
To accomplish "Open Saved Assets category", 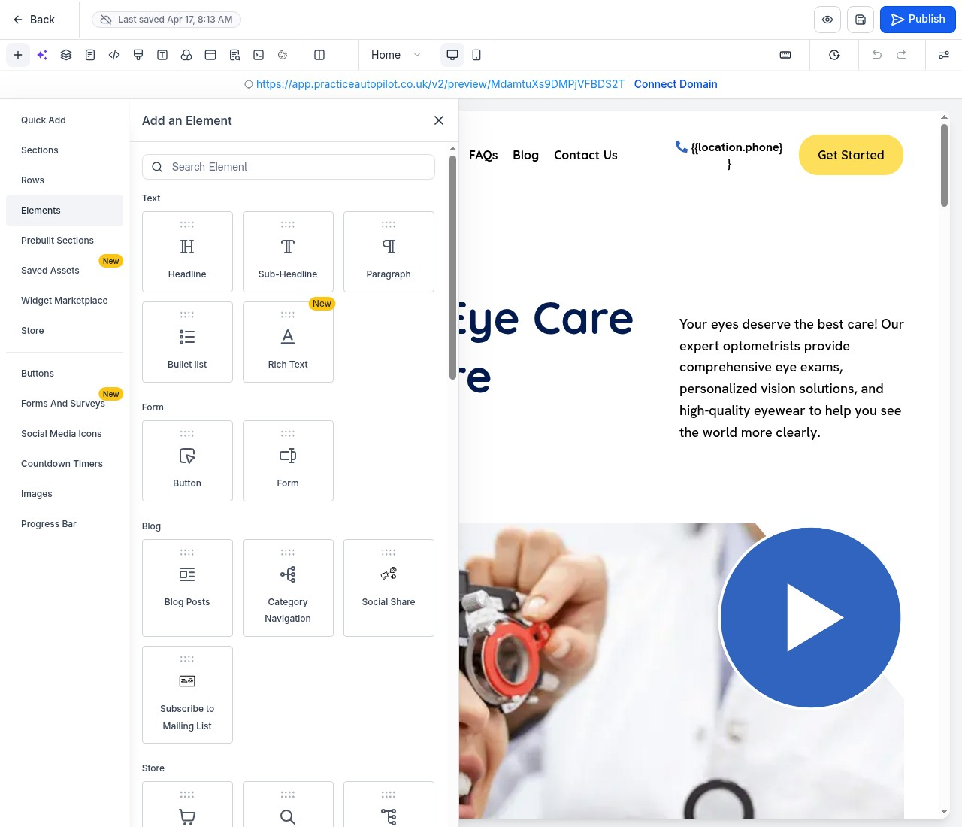I will [65, 271].
